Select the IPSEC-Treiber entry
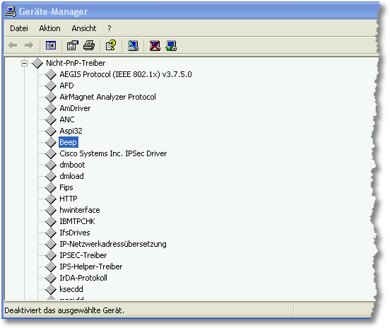The image size is (390, 328). tap(83, 255)
